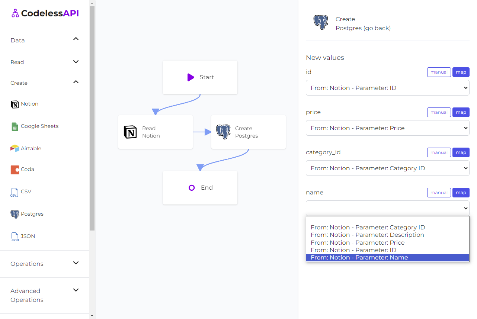Expand the Operations section
This screenshot has height=319, width=477.
45,264
